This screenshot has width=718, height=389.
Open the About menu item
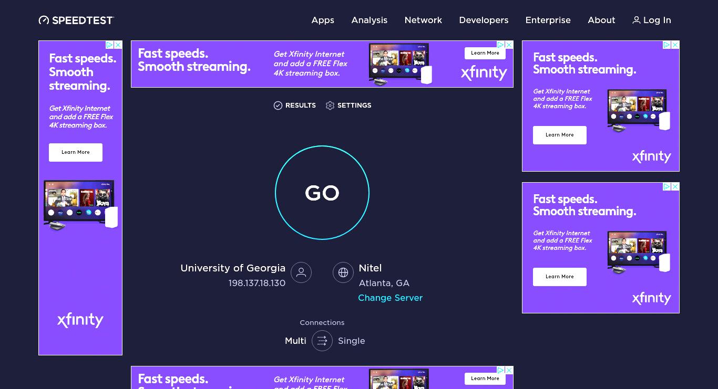click(x=601, y=20)
